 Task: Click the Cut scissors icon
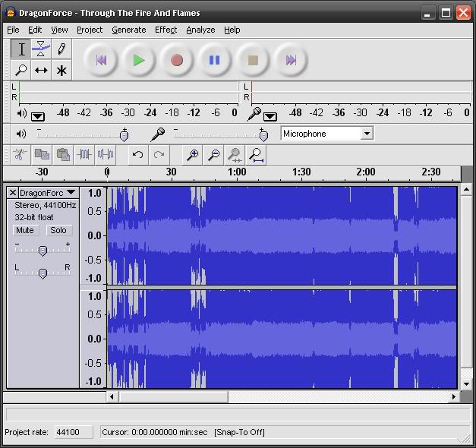pos(20,155)
